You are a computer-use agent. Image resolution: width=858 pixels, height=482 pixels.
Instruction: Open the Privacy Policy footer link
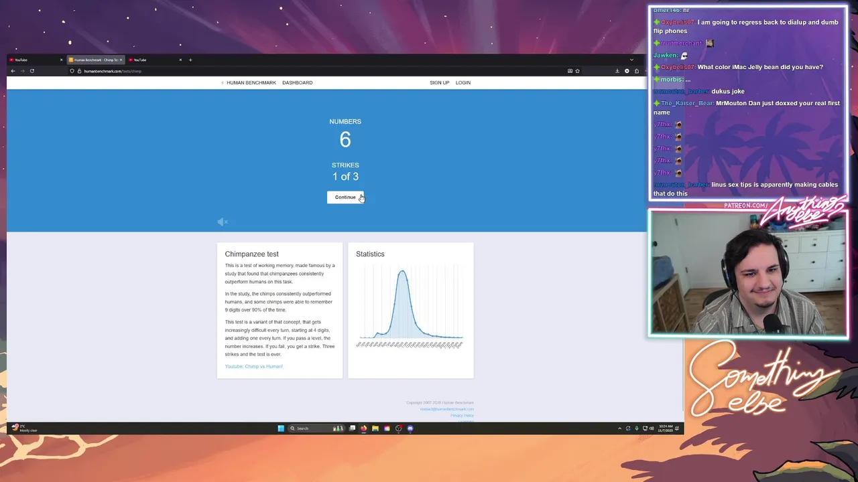(462, 416)
